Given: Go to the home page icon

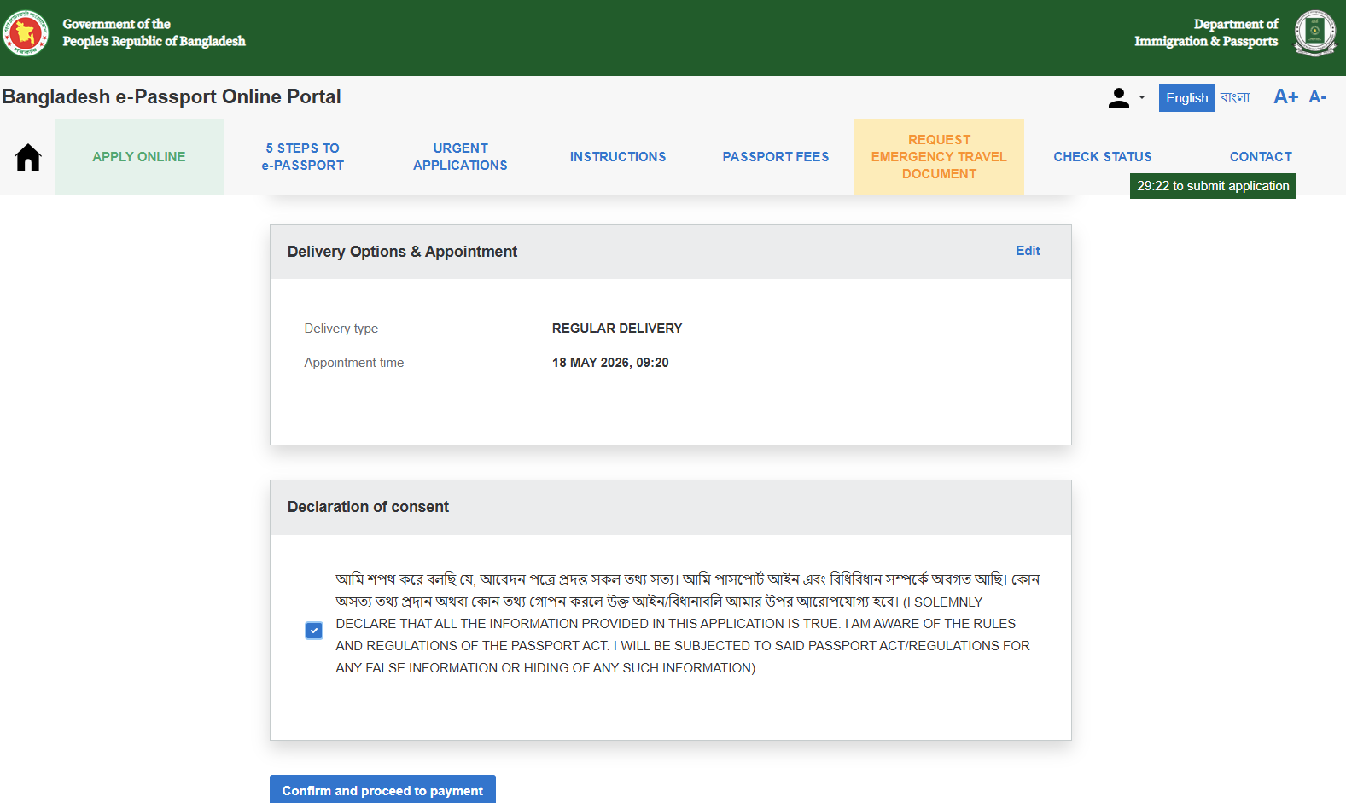Looking at the screenshot, I should pyautogui.click(x=28, y=157).
